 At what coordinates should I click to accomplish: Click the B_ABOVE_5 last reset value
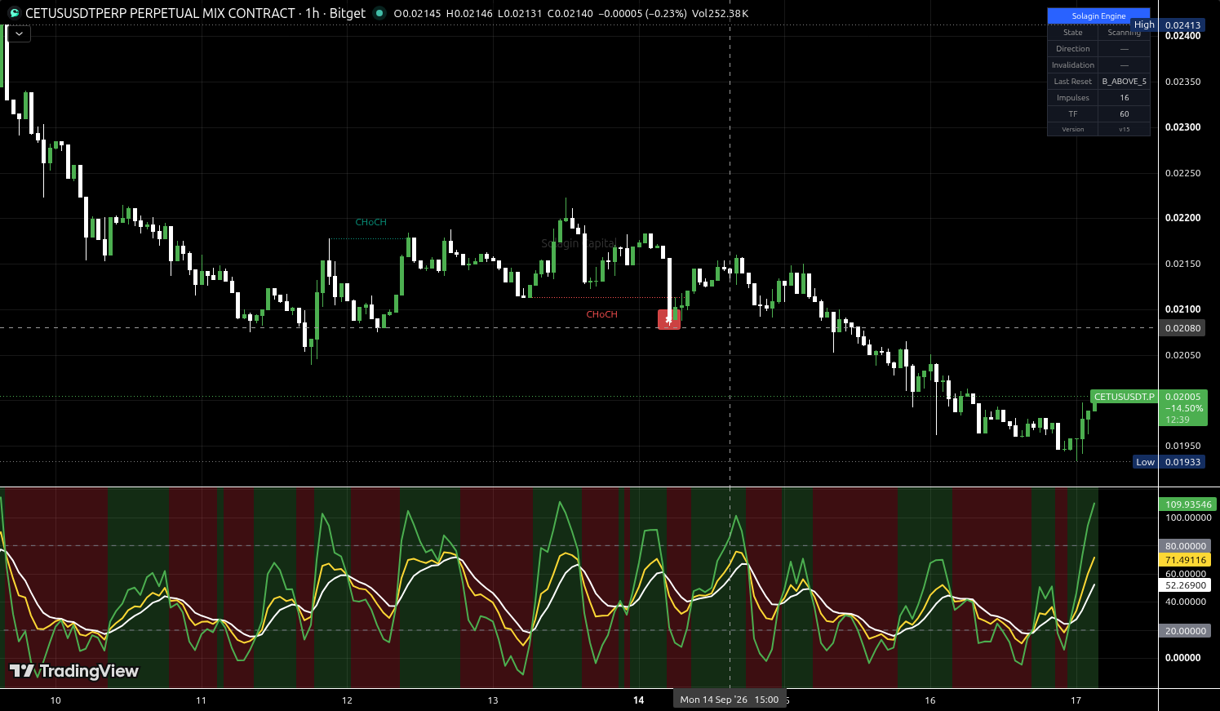click(x=1124, y=81)
